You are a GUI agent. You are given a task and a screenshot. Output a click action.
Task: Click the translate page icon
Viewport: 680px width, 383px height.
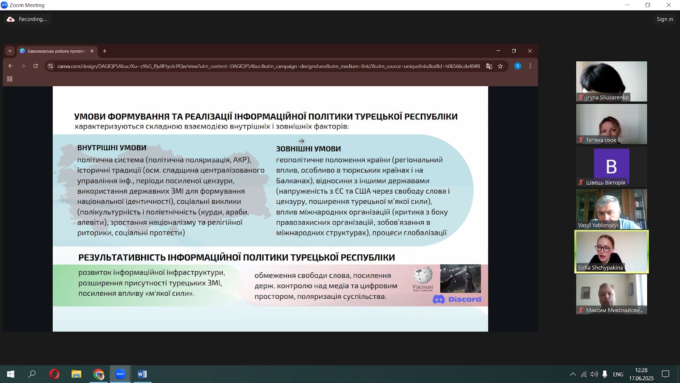[489, 66]
